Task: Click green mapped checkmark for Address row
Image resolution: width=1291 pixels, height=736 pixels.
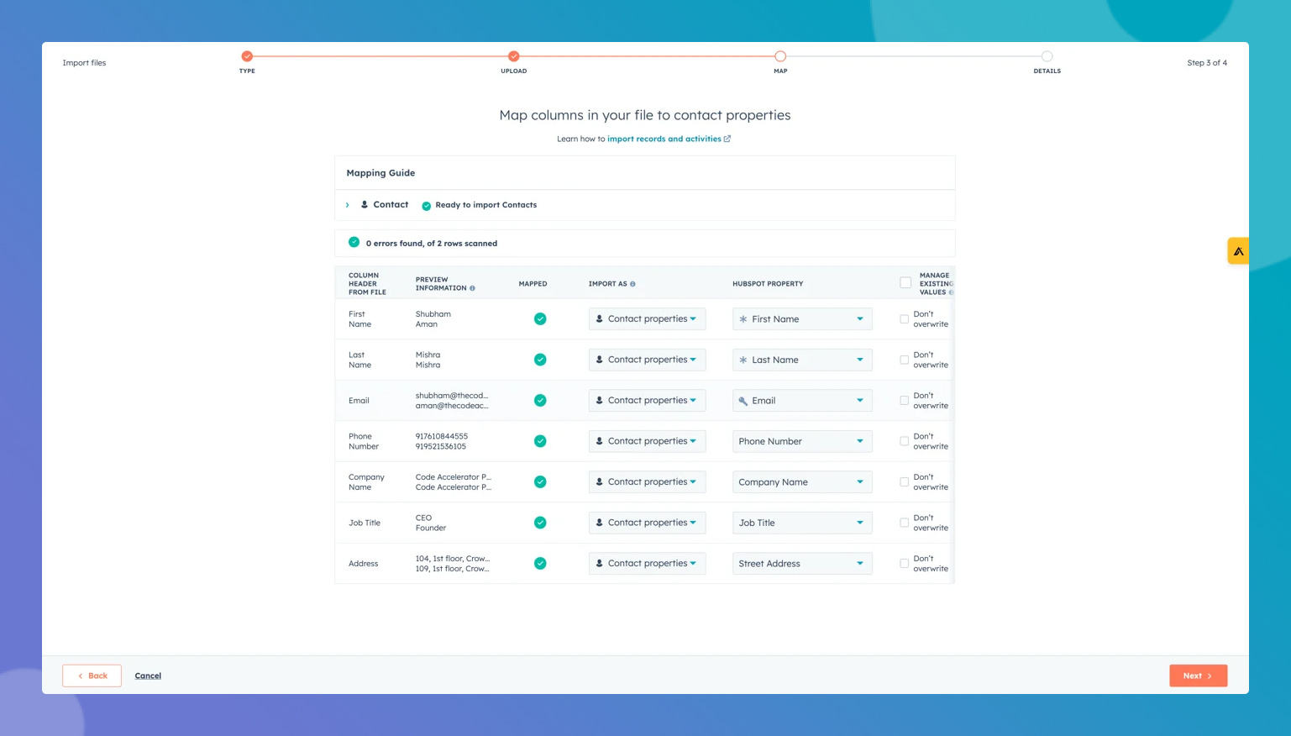Action: coord(540,564)
